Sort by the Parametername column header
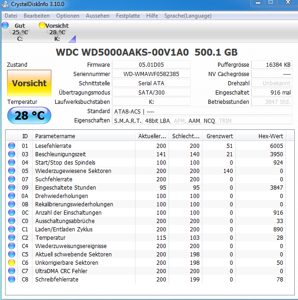The height and width of the screenshot is (300, 298). pyautogui.click(x=84, y=136)
